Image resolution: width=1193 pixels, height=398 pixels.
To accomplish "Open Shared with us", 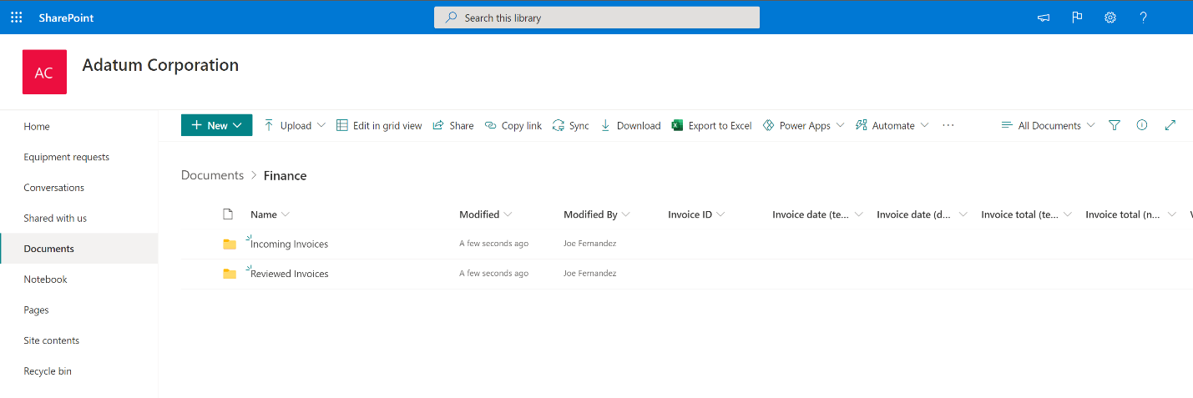I will [55, 218].
